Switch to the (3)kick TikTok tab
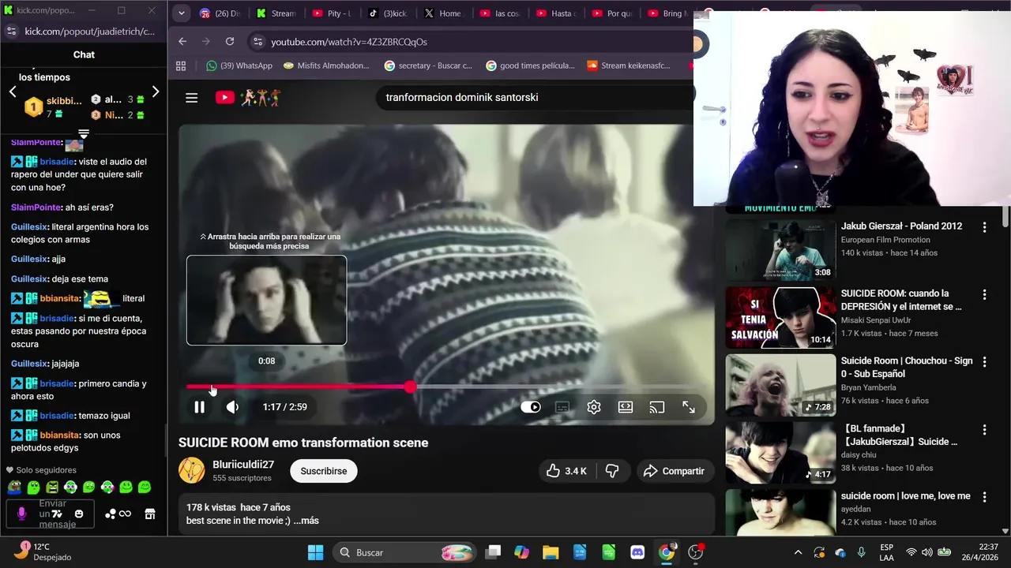This screenshot has width=1011, height=568. (389, 13)
